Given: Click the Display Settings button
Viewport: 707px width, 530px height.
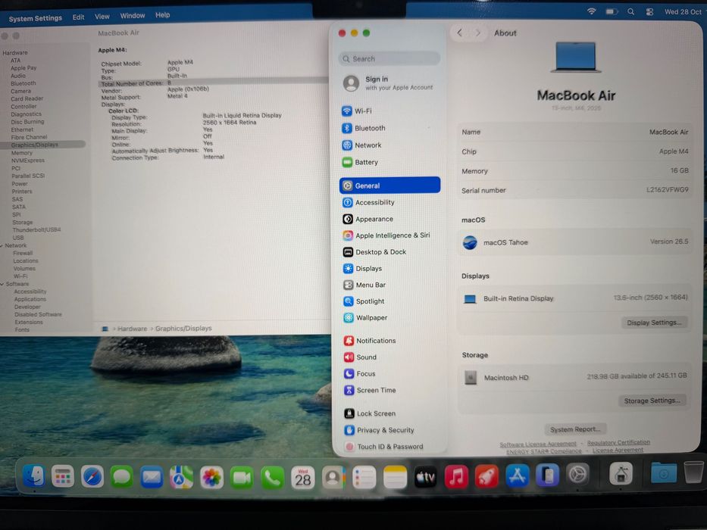Looking at the screenshot, I should click(654, 323).
